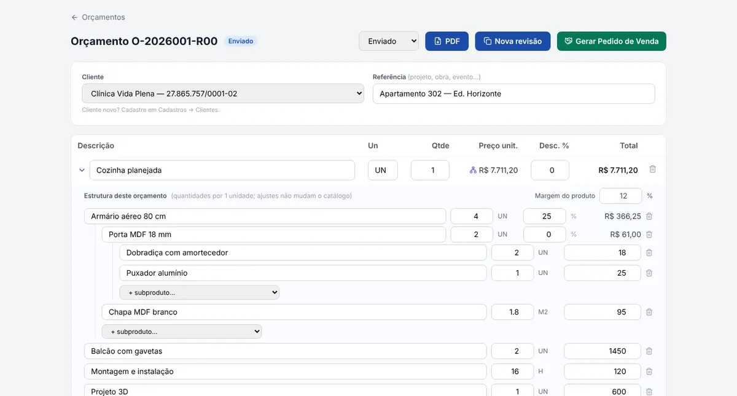Open the Cliente dropdown showing Clínica Vida Plena

(223, 93)
